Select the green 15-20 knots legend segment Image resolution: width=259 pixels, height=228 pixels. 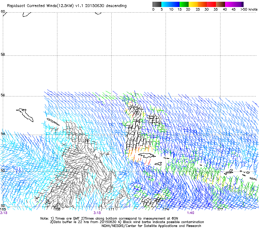point(184,4)
